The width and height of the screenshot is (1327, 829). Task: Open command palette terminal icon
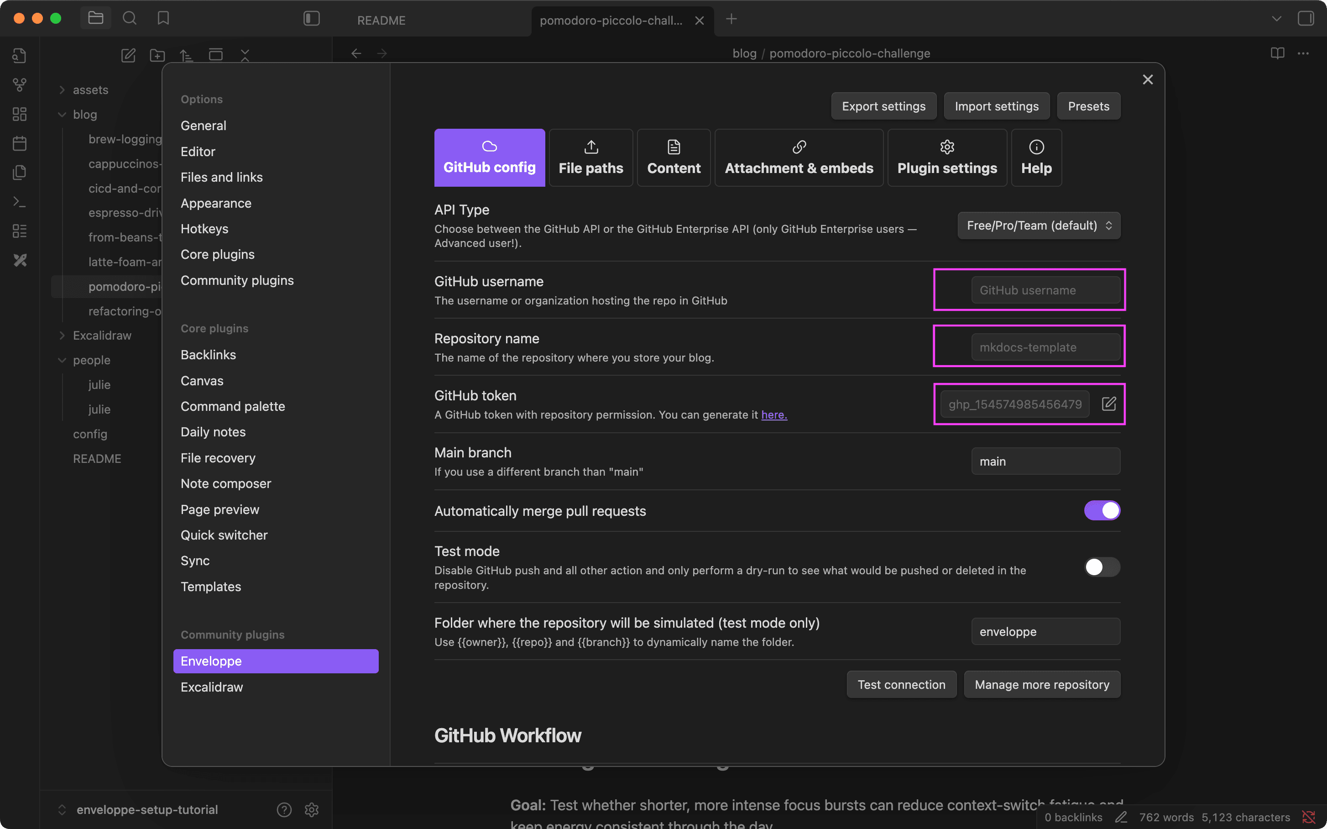pyautogui.click(x=20, y=202)
